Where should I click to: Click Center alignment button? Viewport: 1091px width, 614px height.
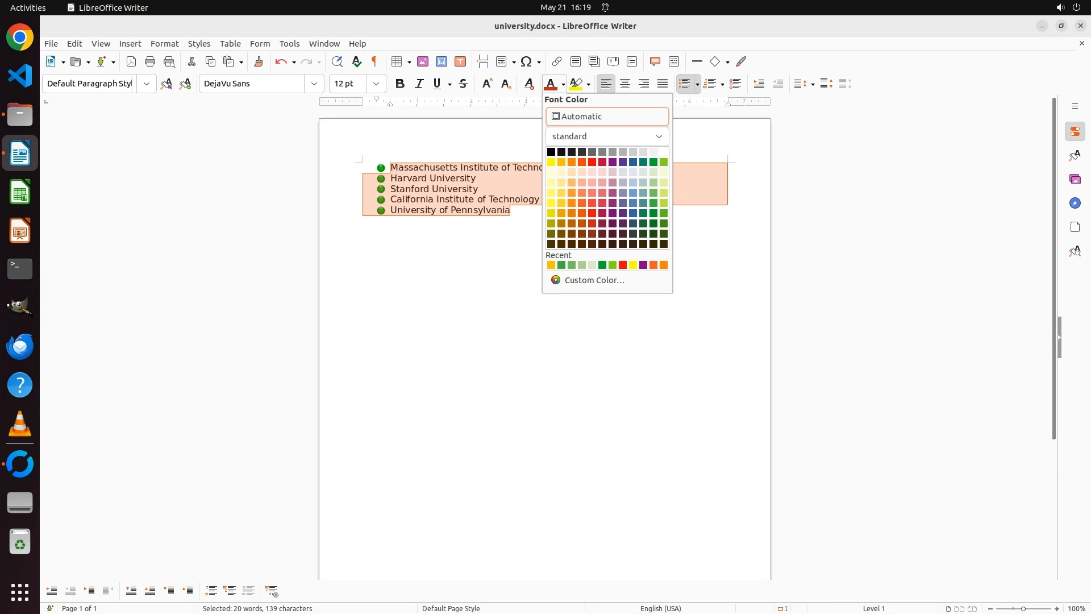(625, 84)
